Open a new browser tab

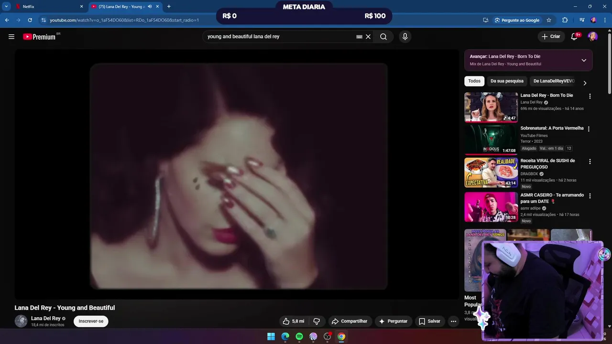click(169, 7)
